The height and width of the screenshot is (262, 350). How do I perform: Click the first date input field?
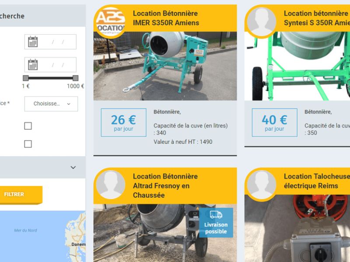coord(50,41)
